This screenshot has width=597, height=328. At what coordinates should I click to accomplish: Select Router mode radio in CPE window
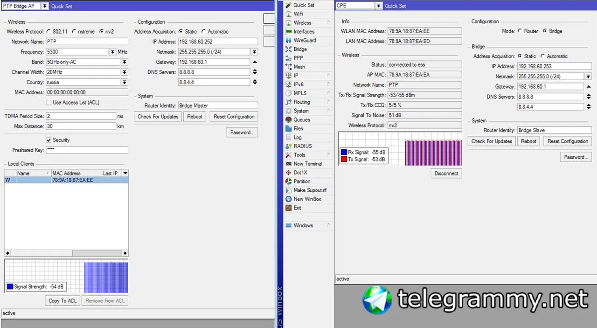pos(520,31)
